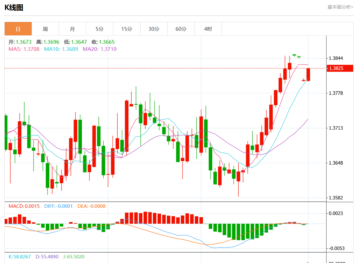
Task: Click the MA20 indicator label
Action: 99,49
